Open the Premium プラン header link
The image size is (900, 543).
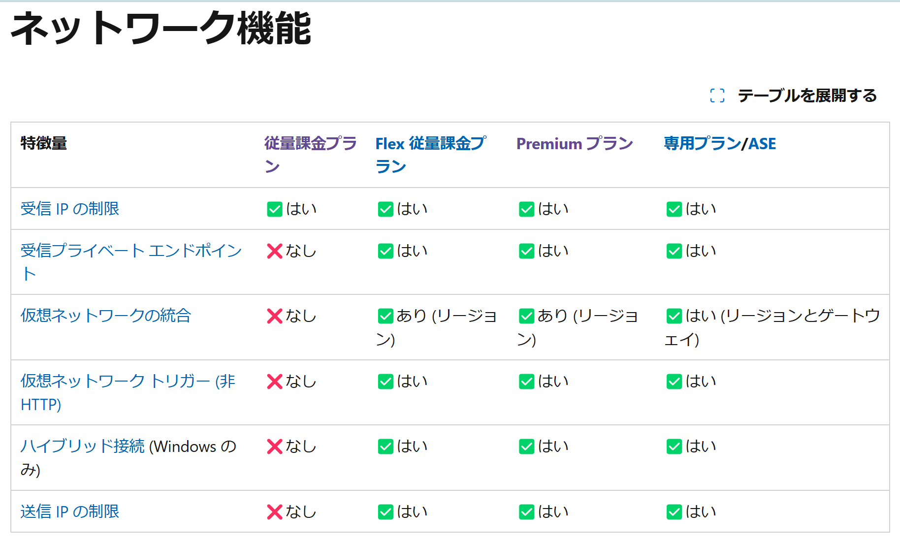(x=574, y=144)
